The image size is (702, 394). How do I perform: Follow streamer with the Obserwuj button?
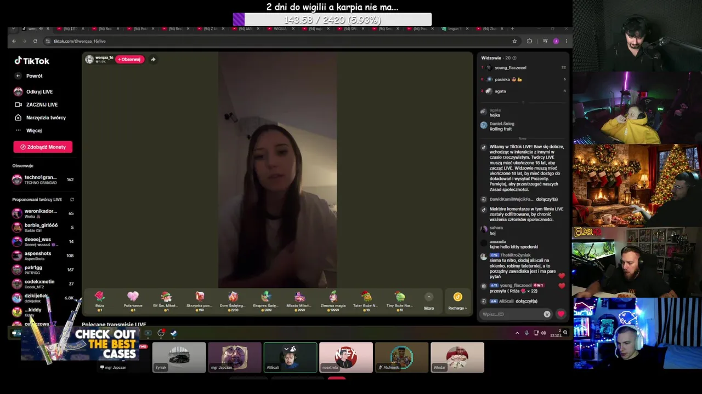click(x=130, y=59)
